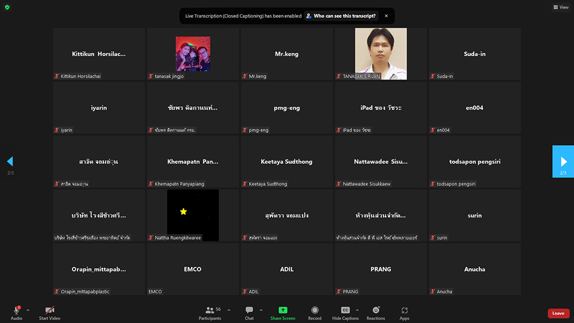The width and height of the screenshot is (574, 323).
Task: Expand the caret next to Participants
Action: click(228, 310)
